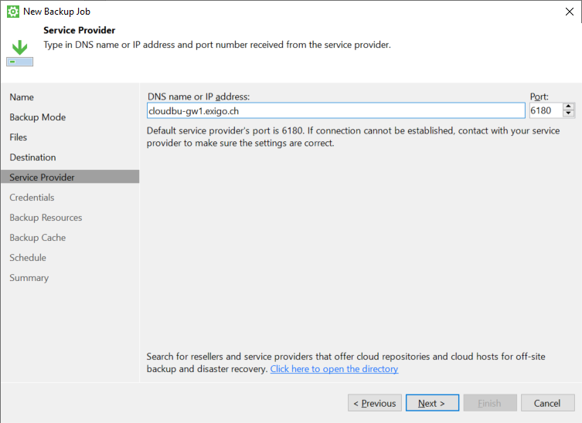Go back with the Previous button
This screenshot has width=582, height=423.
pos(375,403)
